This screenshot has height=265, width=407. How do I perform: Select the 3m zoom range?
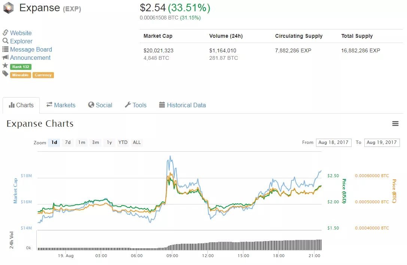95,142
